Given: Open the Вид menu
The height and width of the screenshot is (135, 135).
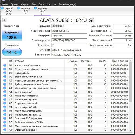Looking at the screenshot, I should click(34, 4).
